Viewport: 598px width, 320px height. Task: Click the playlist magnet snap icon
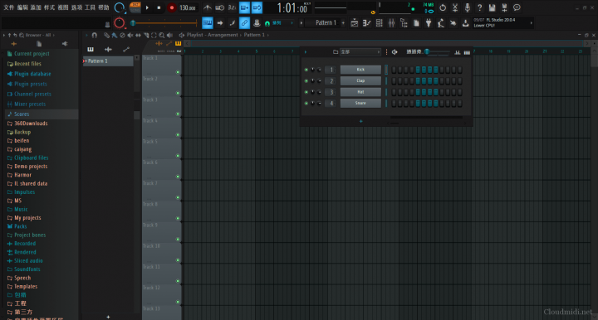[x=95, y=35]
